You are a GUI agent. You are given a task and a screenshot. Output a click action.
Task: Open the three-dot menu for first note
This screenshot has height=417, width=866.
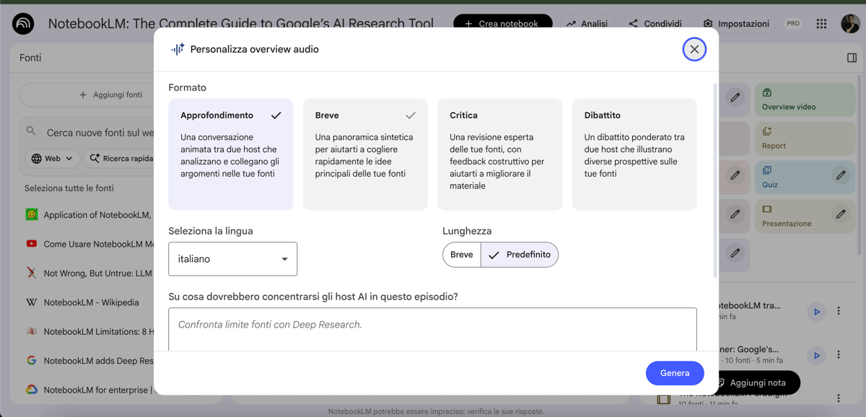click(x=839, y=312)
